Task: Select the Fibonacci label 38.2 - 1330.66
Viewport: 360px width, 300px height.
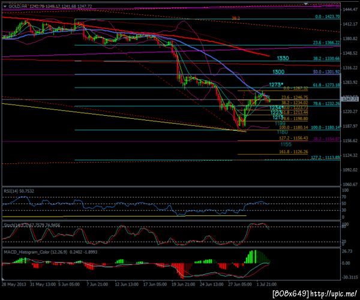Action: [x=326, y=59]
